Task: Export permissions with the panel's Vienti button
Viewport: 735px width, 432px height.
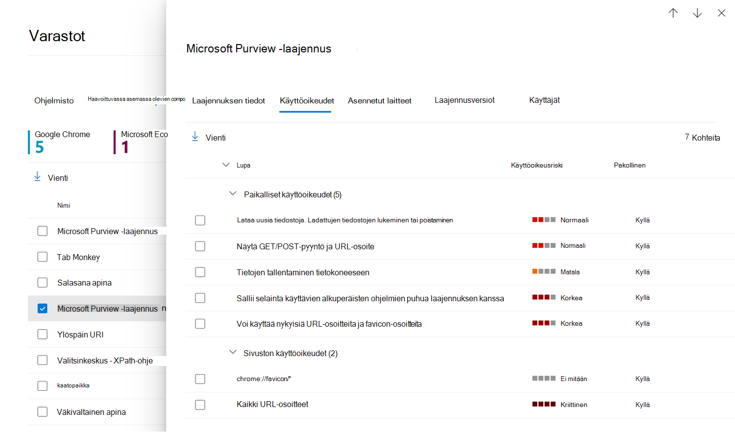Action: (x=209, y=138)
